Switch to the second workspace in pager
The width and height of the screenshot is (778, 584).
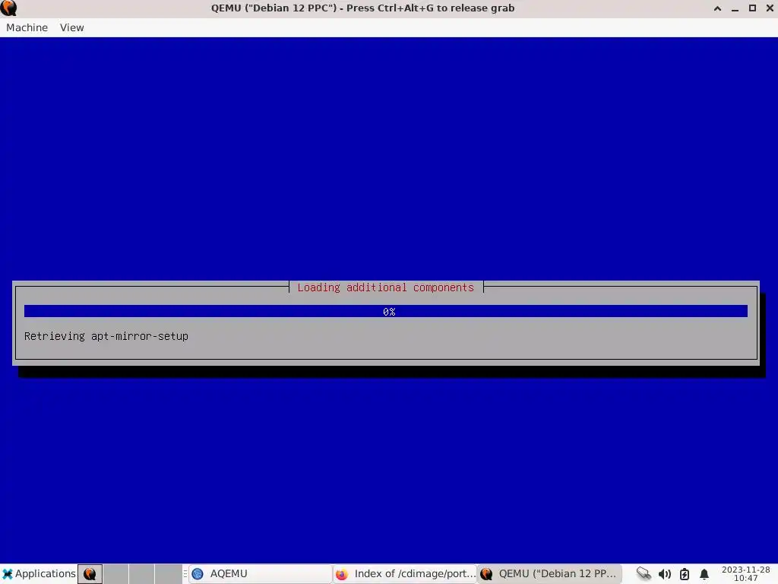tap(116, 574)
